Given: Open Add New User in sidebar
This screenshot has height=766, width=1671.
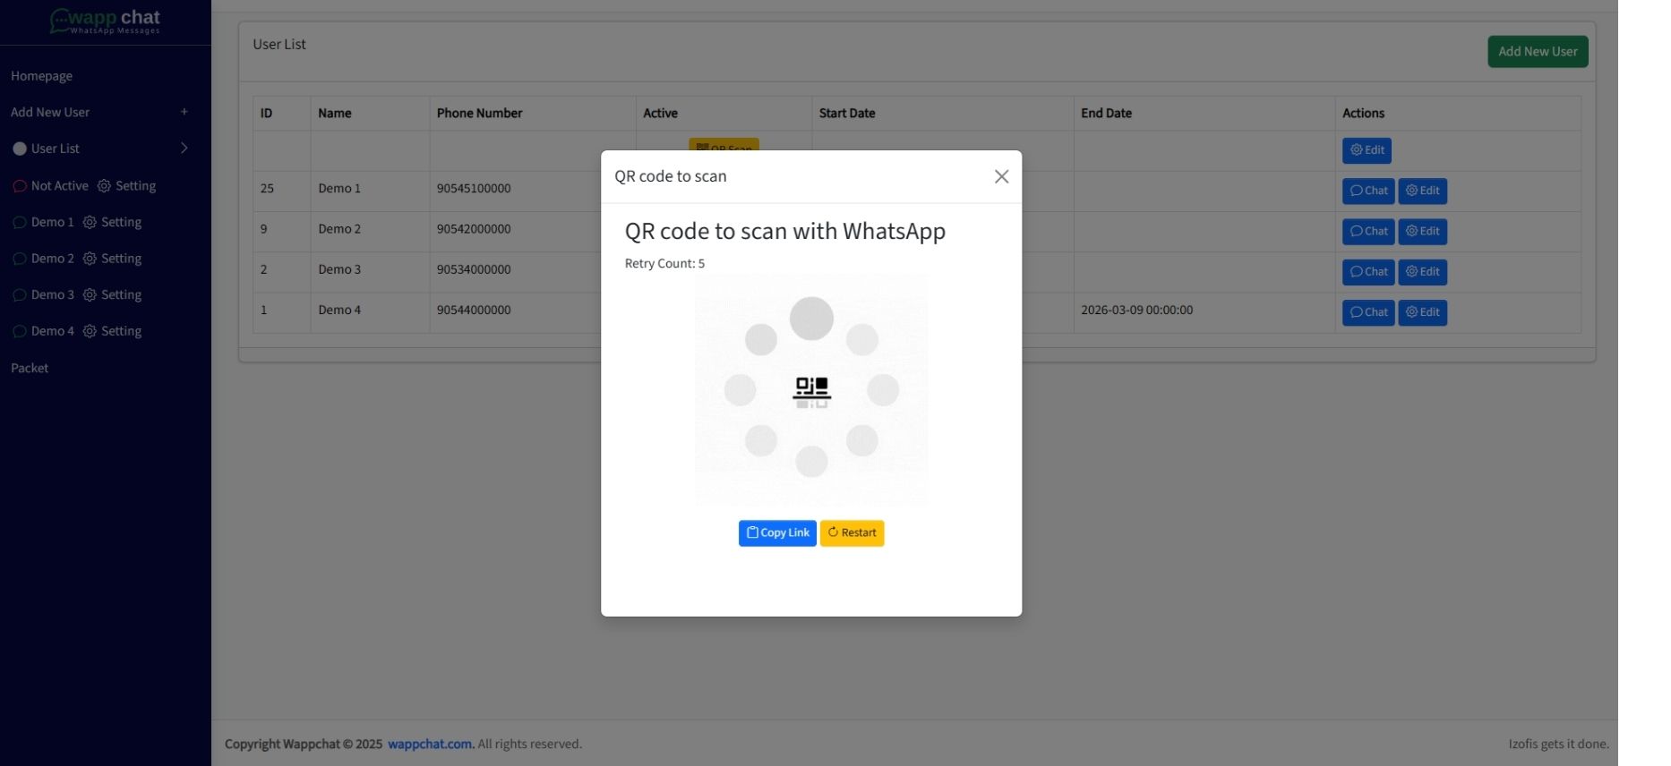Looking at the screenshot, I should coord(50,112).
